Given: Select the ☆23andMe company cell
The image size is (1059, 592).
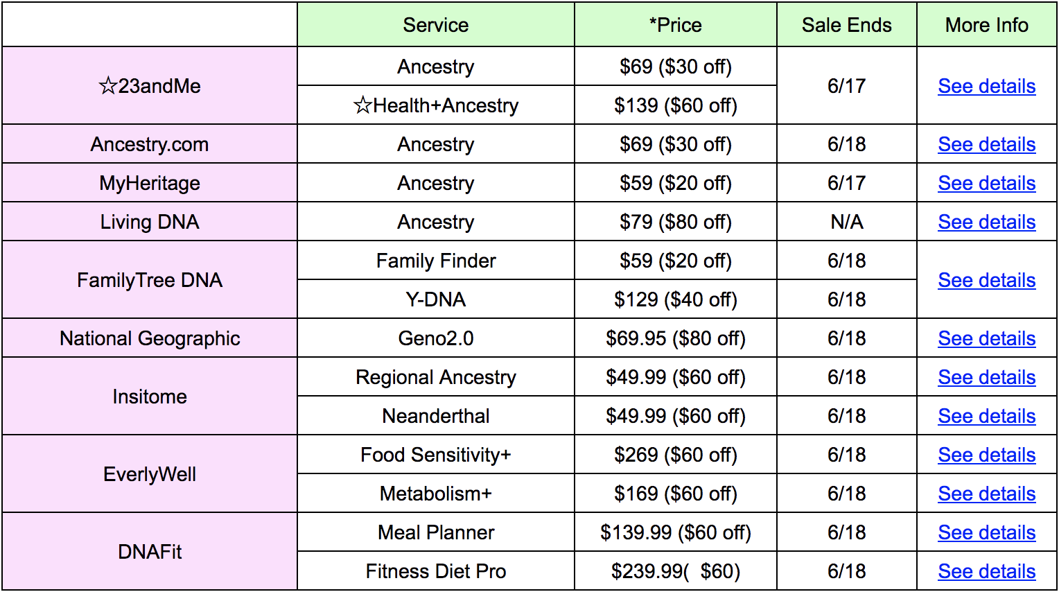Looking at the screenshot, I should (150, 86).
